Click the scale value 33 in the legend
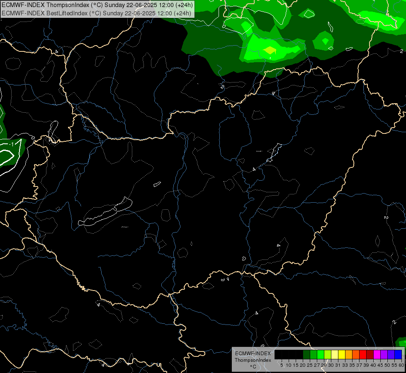This screenshot has height=373, width=406. pyautogui.click(x=345, y=365)
